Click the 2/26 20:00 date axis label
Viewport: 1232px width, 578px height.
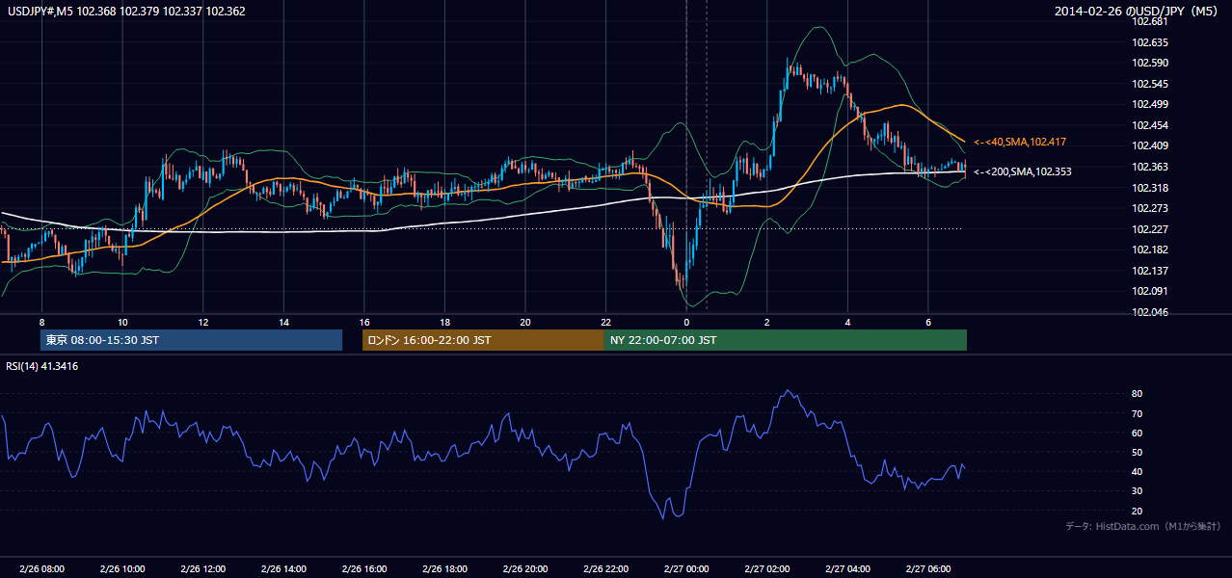tap(525, 569)
